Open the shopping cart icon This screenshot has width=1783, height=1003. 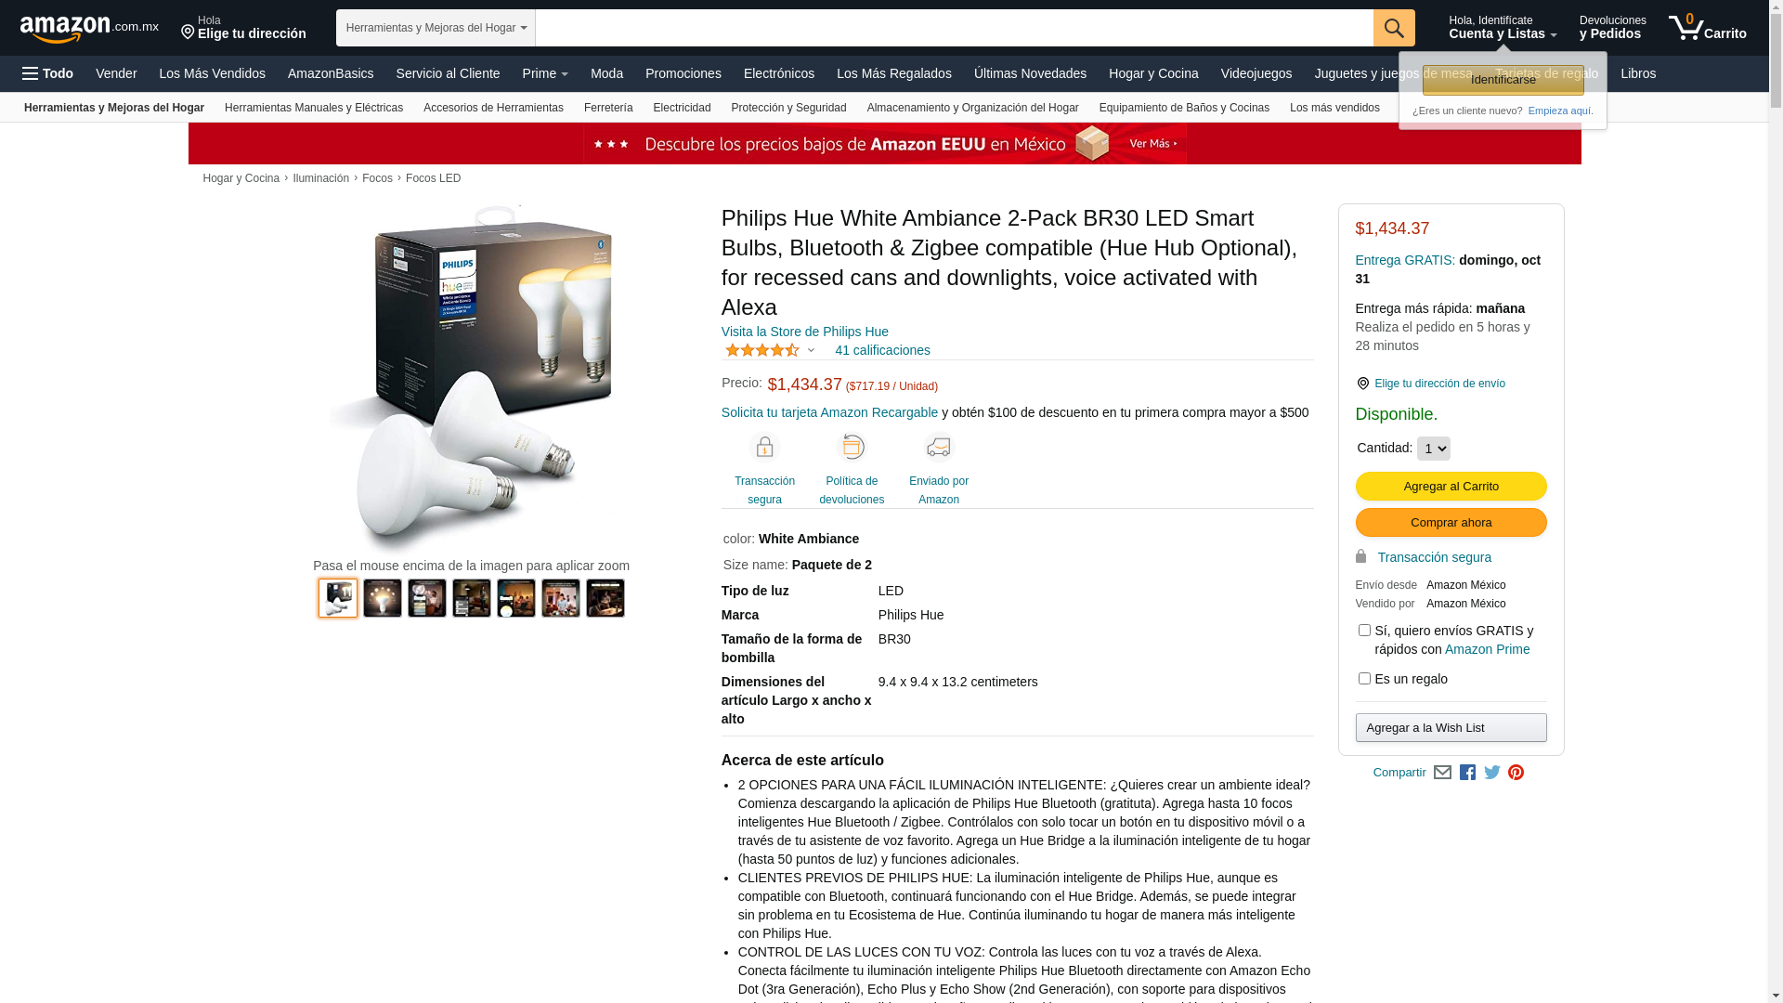[1707, 28]
